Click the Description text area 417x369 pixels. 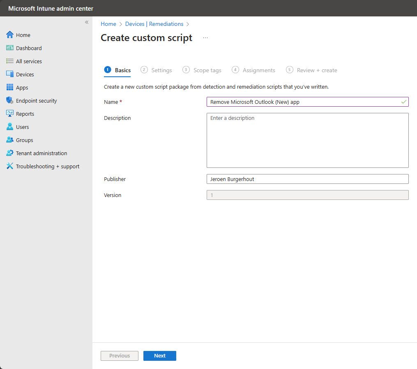pos(308,140)
